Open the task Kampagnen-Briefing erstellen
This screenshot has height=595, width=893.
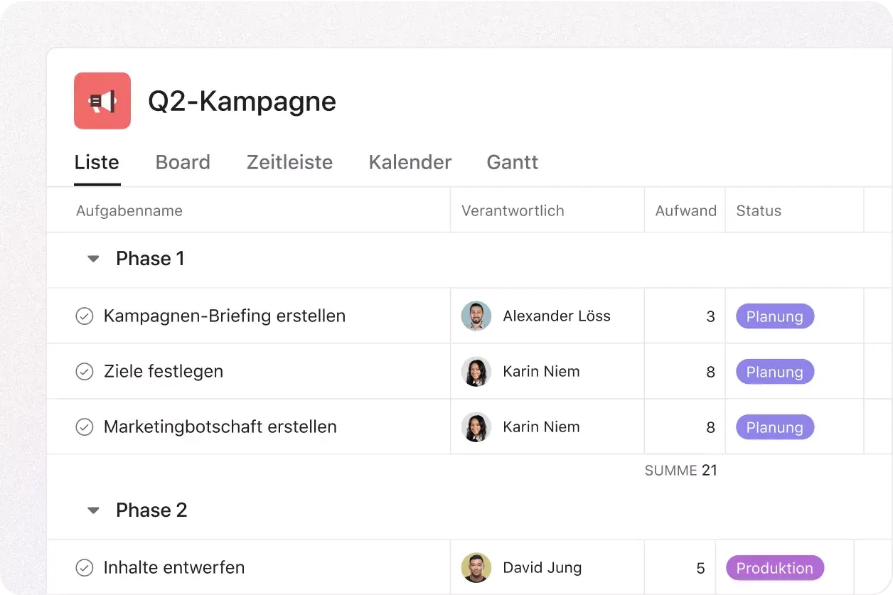225,316
